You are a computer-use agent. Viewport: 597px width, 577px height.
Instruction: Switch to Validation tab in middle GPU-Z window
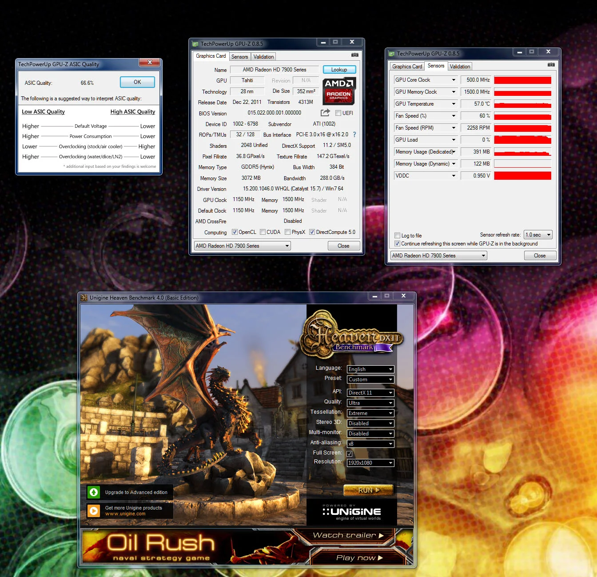pos(263,57)
